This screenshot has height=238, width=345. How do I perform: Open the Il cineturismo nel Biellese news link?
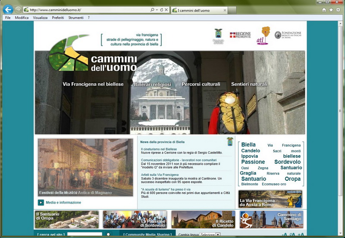pyautogui.click(x=159, y=149)
